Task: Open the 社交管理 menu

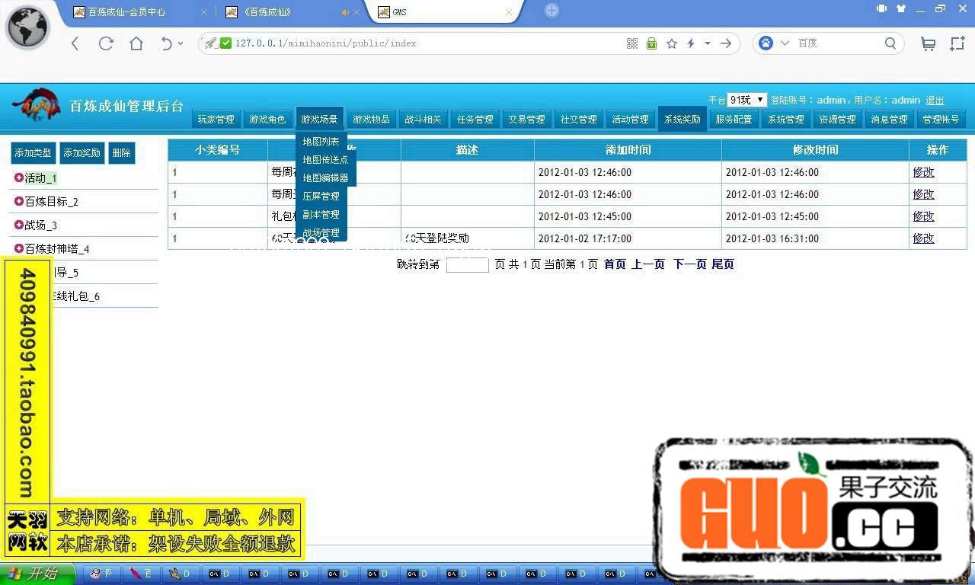Action: 578,119
